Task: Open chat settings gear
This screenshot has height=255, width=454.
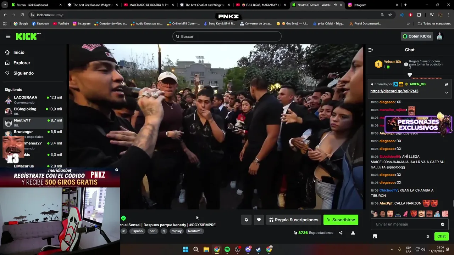Action: tap(428, 237)
